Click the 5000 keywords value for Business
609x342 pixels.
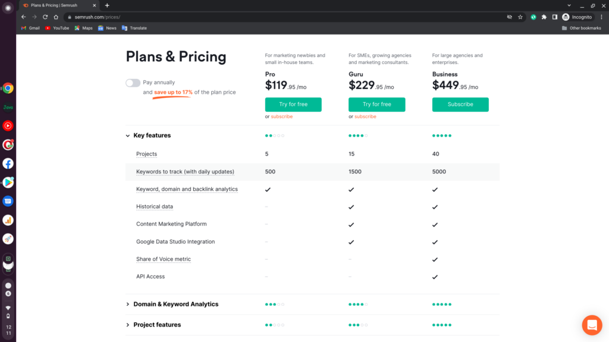(x=440, y=172)
